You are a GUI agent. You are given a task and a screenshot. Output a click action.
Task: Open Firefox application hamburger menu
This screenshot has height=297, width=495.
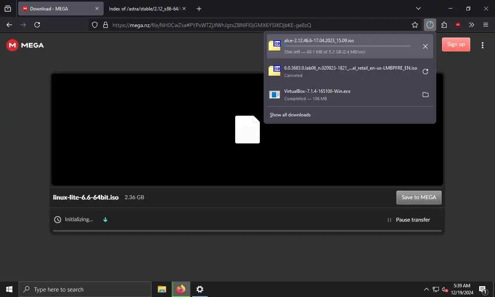pos(486,25)
